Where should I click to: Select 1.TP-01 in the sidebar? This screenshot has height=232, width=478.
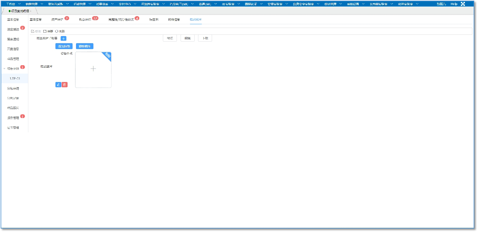(15, 79)
